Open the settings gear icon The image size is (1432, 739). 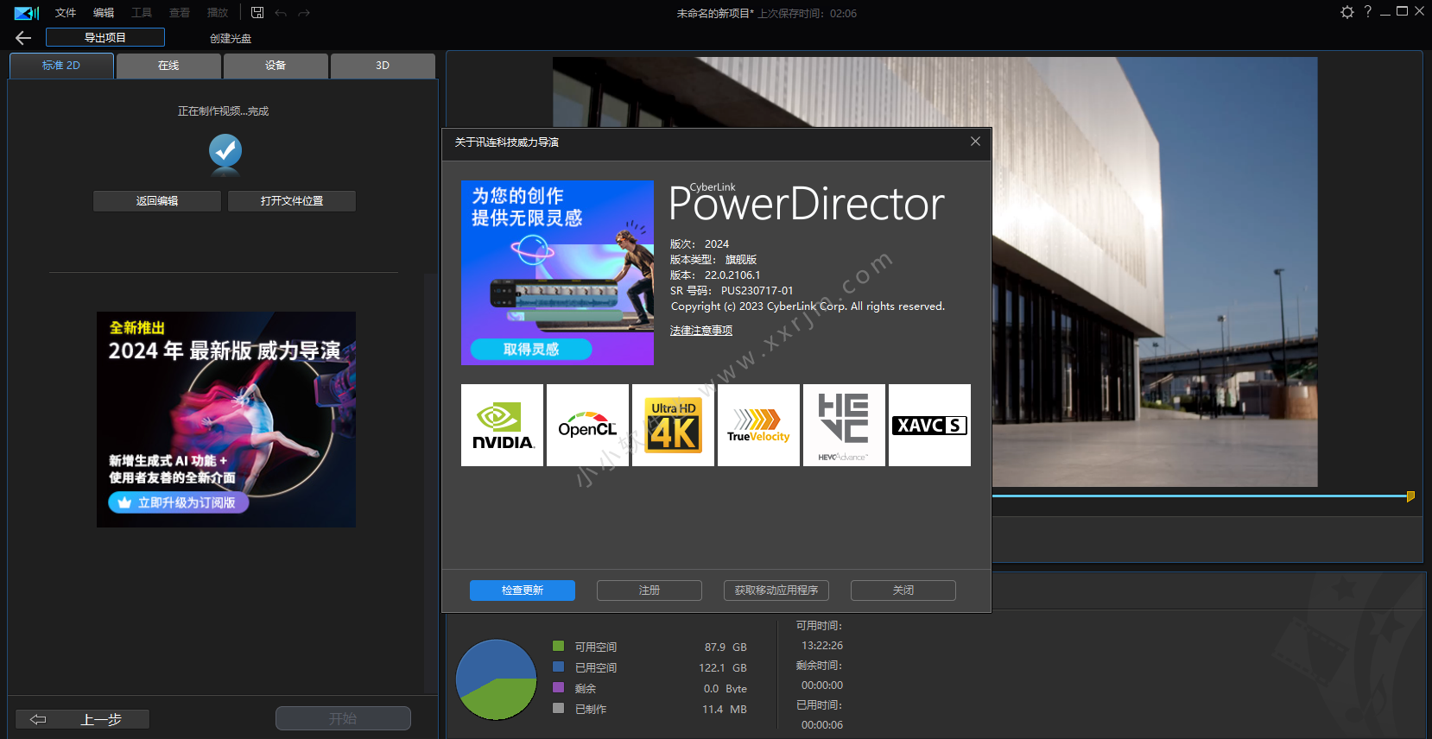1347,12
